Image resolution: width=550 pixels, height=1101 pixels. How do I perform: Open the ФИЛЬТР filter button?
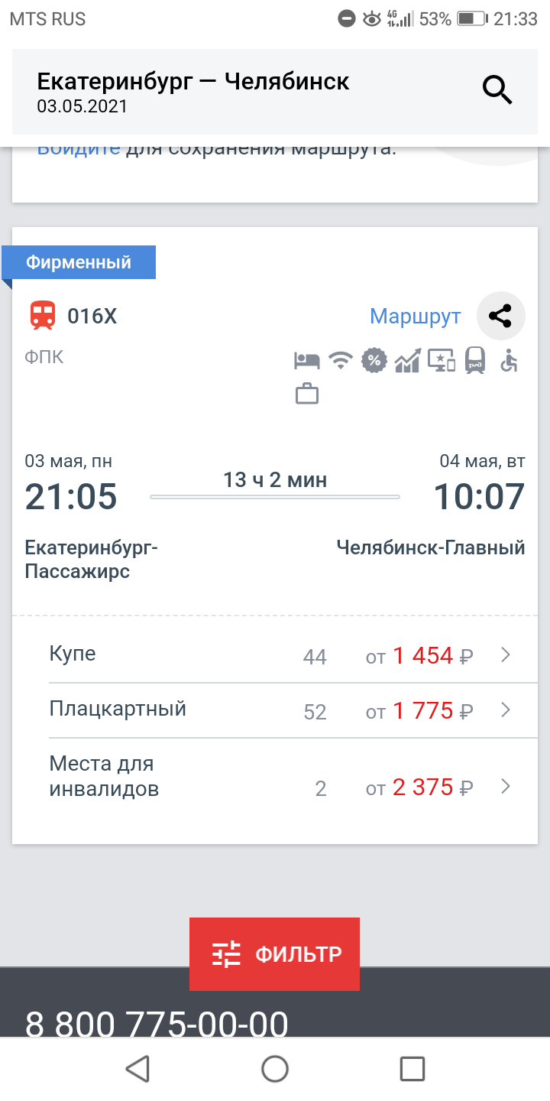tap(274, 953)
